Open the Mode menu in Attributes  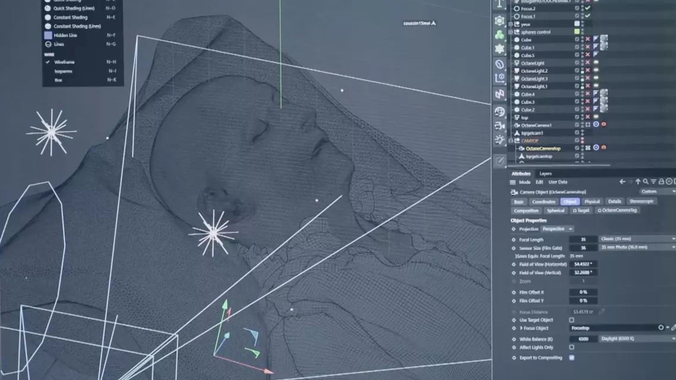tap(525, 182)
